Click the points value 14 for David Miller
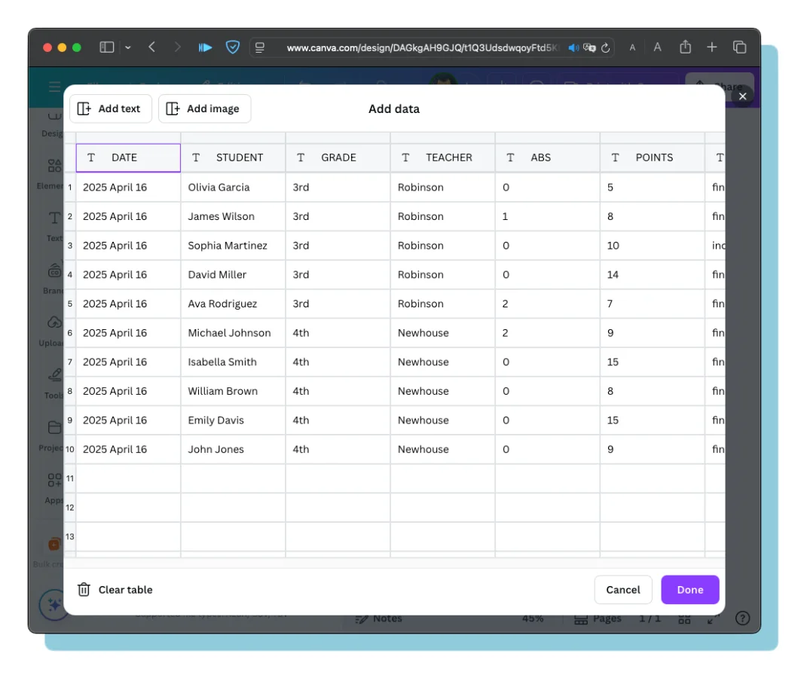This screenshot has width=807, height=678. click(x=652, y=275)
